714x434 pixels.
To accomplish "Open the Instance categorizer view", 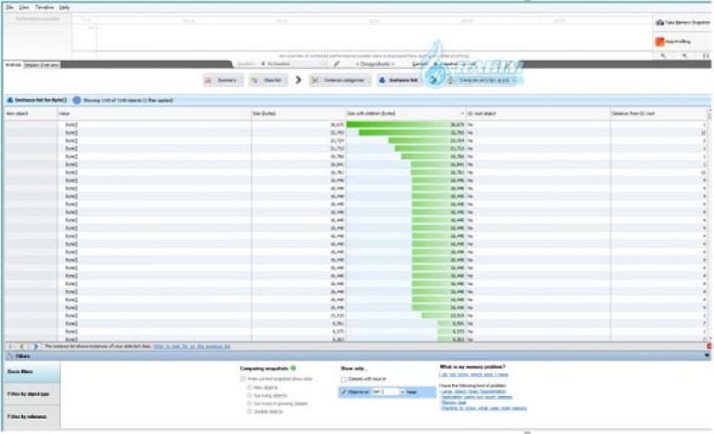I will click(340, 80).
